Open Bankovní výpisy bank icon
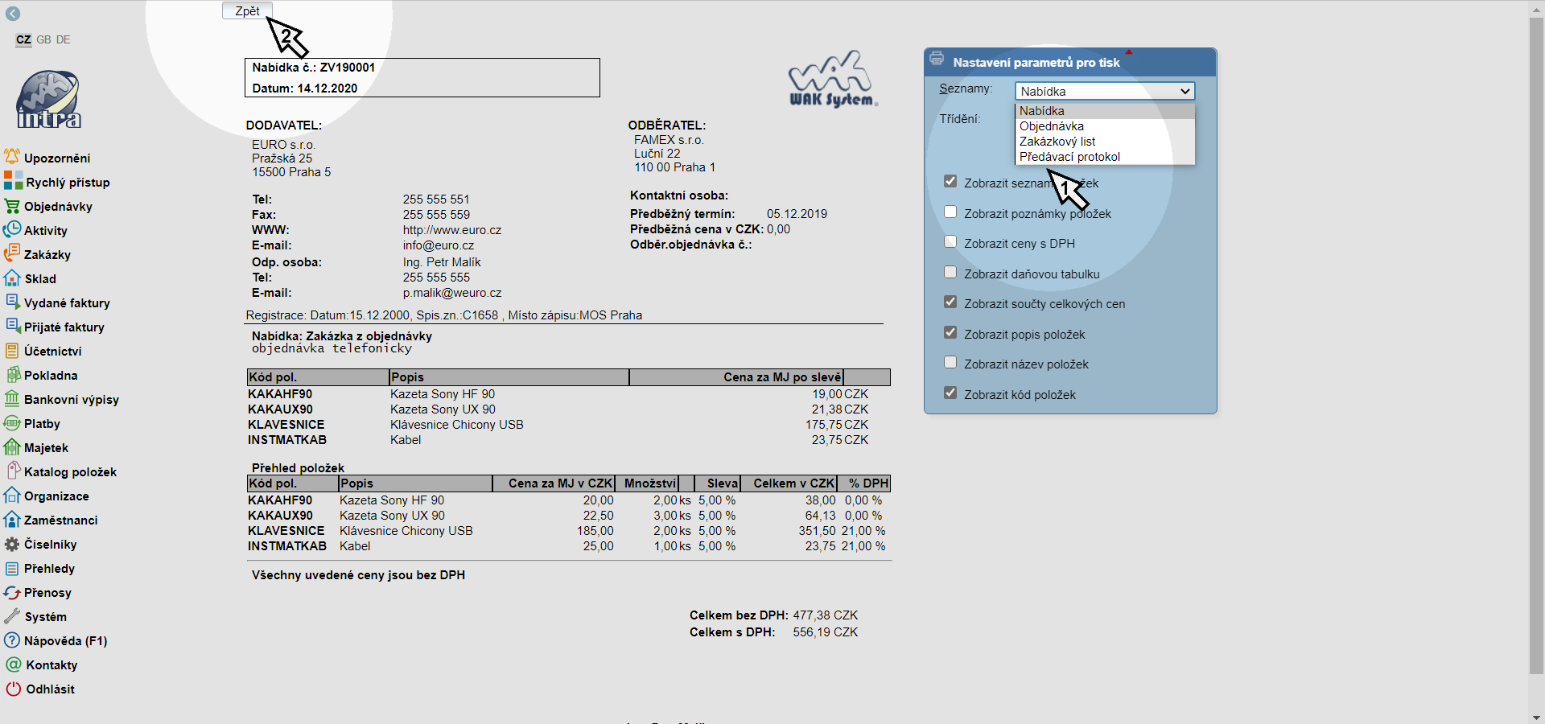Viewport: 1545px width, 724px height. [12, 399]
